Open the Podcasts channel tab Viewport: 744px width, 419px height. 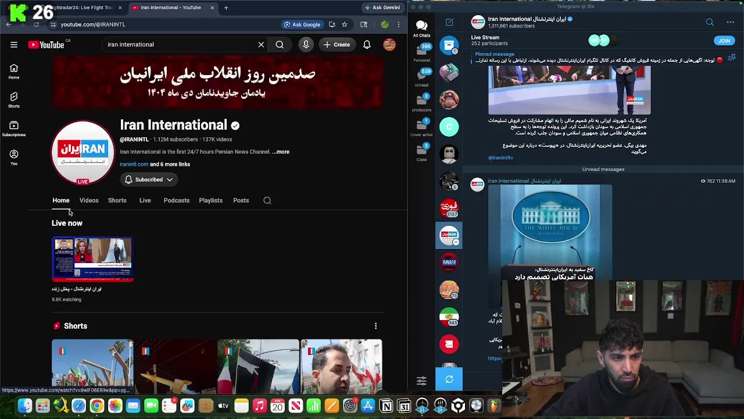pyautogui.click(x=177, y=201)
